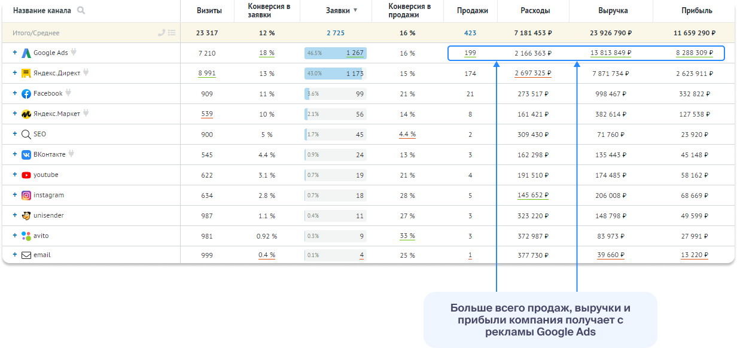Click the plug icon next to Яндекс.Директ
This screenshot has height=348, width=737.
click(86, 73)
